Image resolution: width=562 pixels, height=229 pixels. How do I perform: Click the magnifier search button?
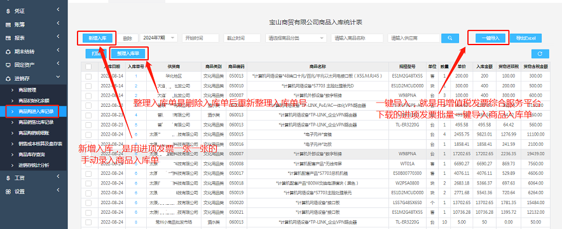450,38
